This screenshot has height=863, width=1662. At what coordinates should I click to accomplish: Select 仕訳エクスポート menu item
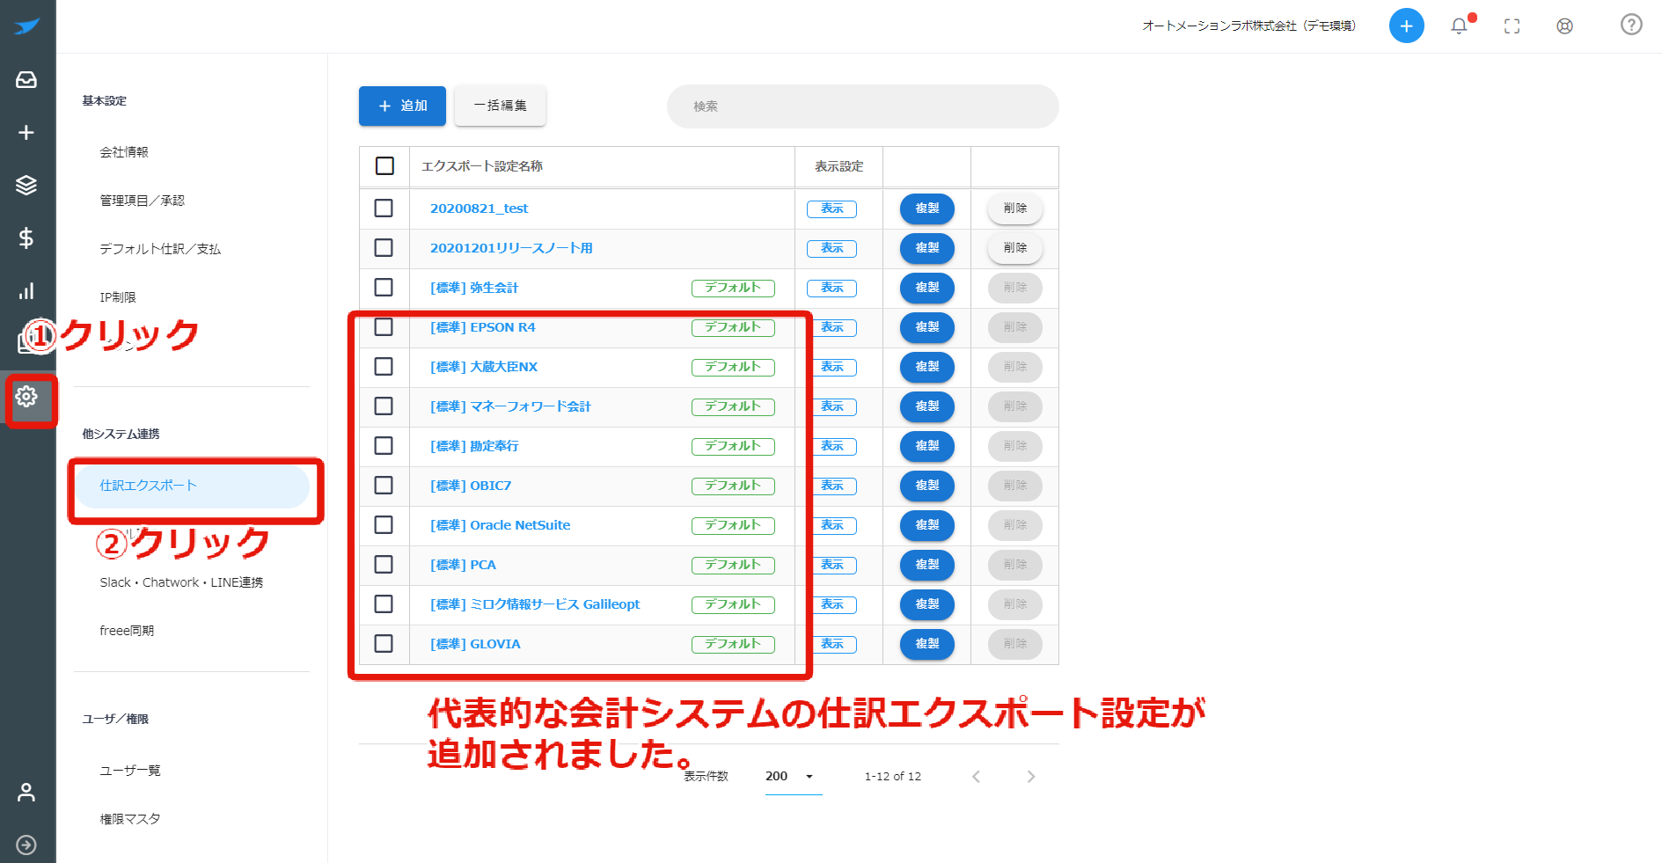click(192, 486)
